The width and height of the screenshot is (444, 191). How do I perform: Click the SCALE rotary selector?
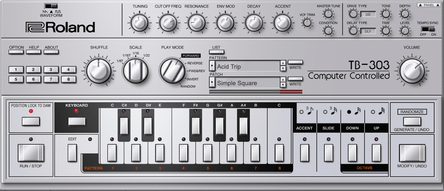coord(135,71)
